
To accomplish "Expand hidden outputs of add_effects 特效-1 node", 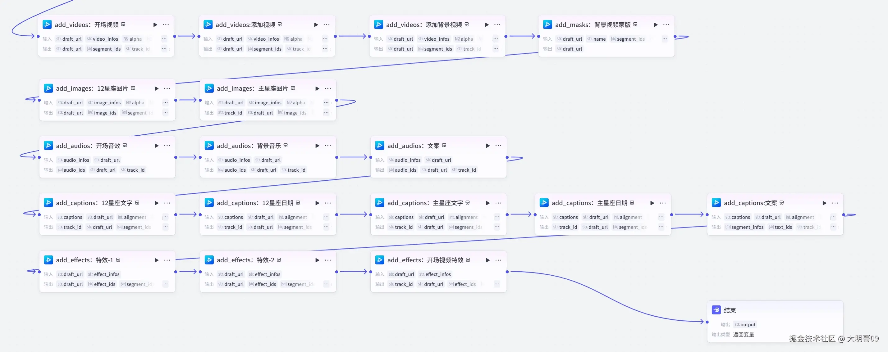I will [x=166, y=284].
